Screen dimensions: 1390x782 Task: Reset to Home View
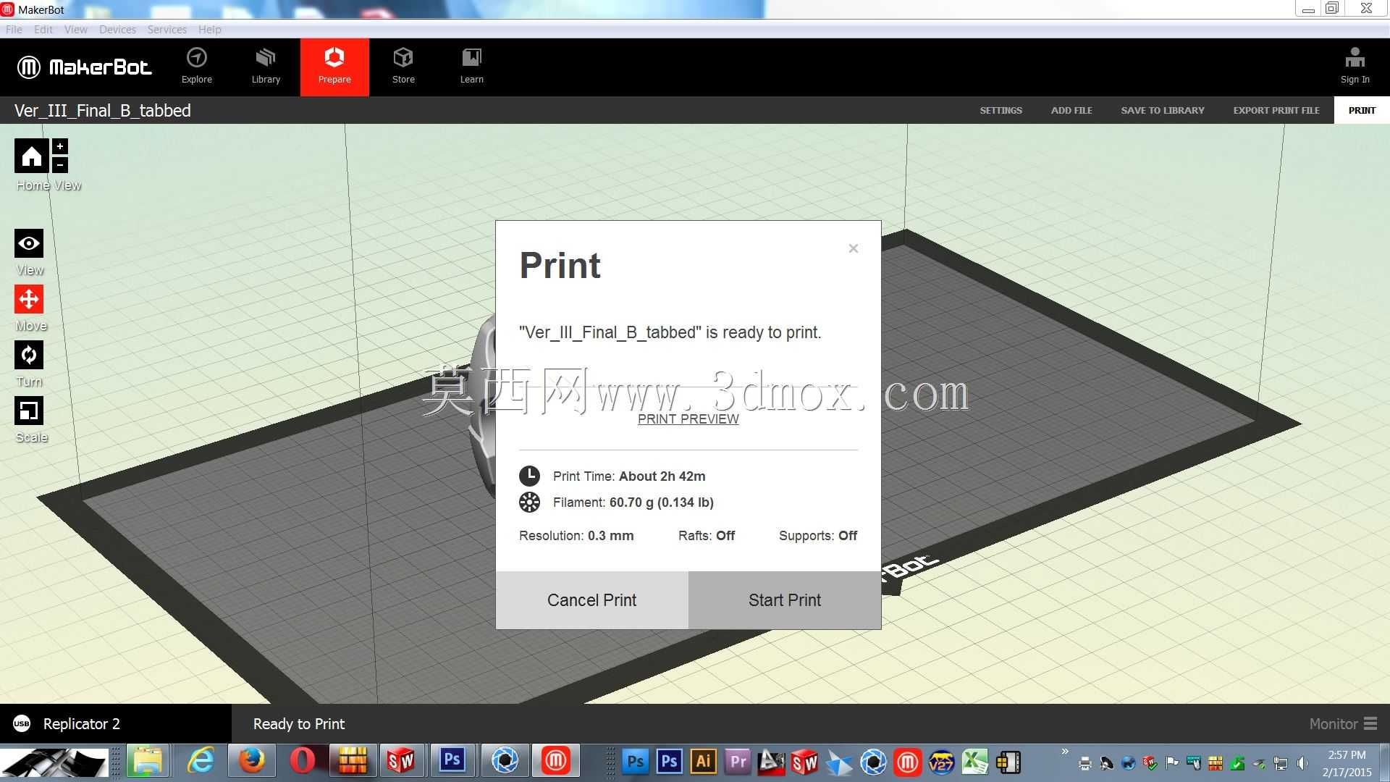pos(31,156)
